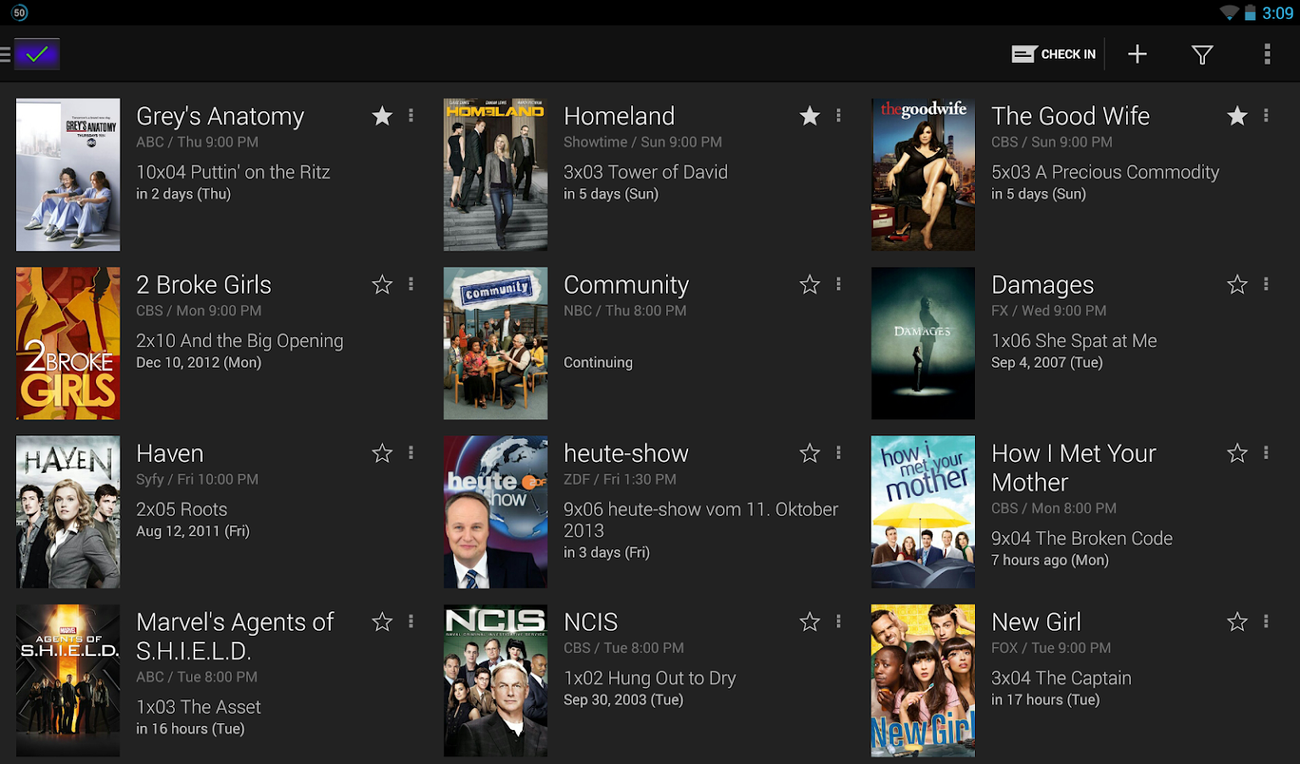Tap the Damages poster
The width and height of the screenshot is (1300, 764).
click(x=923, y=344)
